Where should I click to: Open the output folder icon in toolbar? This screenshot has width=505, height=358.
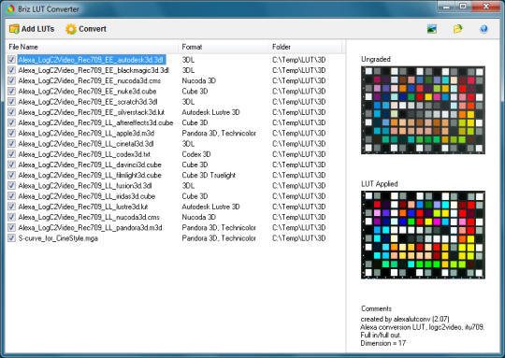click(x=457, y=29)
